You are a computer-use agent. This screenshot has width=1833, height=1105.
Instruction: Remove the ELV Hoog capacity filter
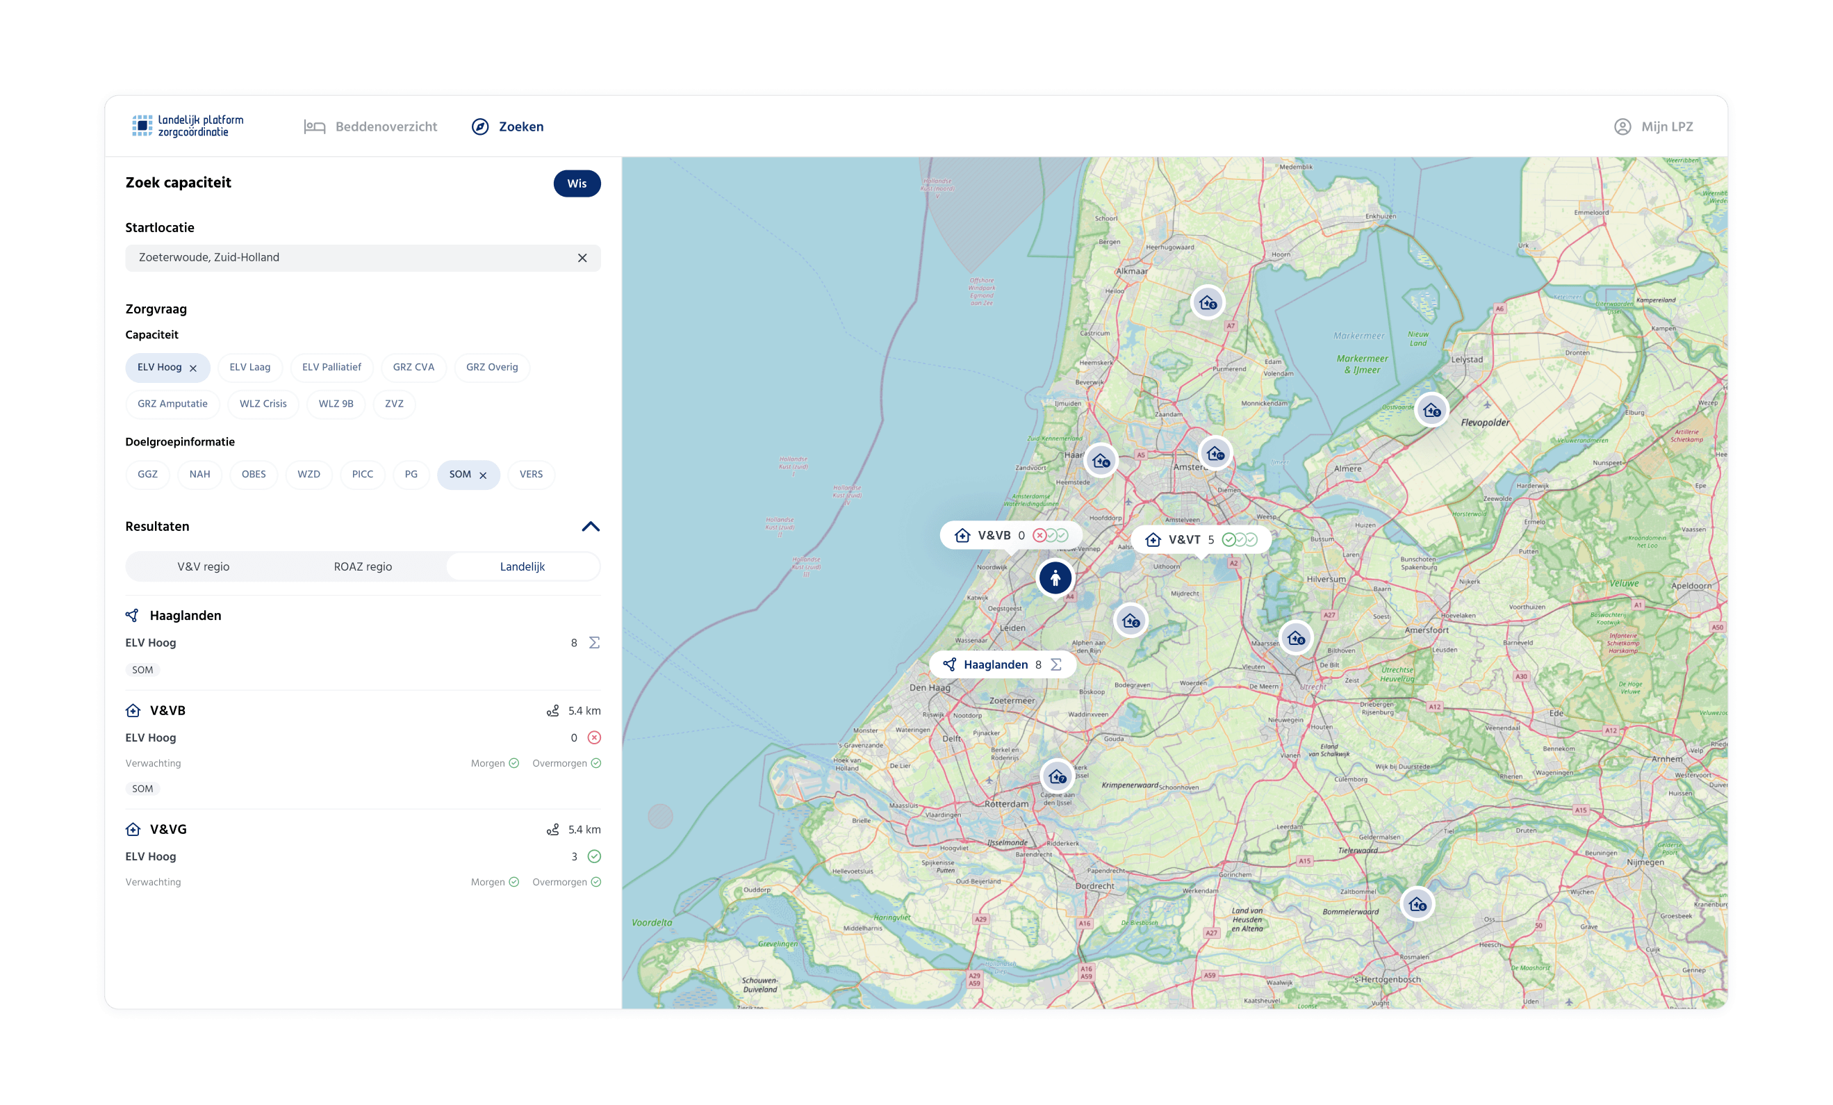click(193, 368)
